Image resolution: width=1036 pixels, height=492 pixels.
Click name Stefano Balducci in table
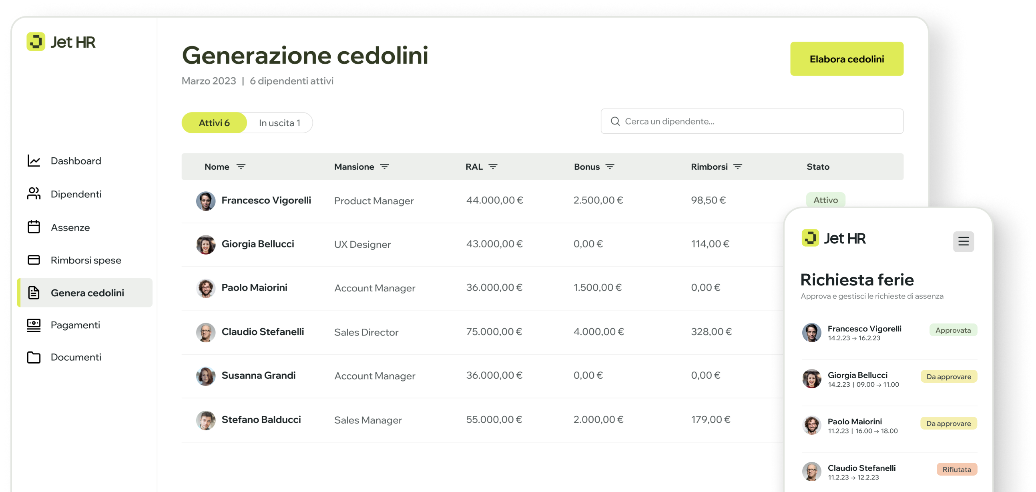(x=261, y=420)
